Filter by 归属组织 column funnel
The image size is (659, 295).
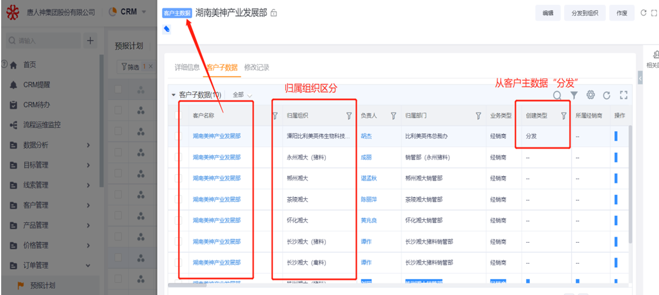(349, 116)
